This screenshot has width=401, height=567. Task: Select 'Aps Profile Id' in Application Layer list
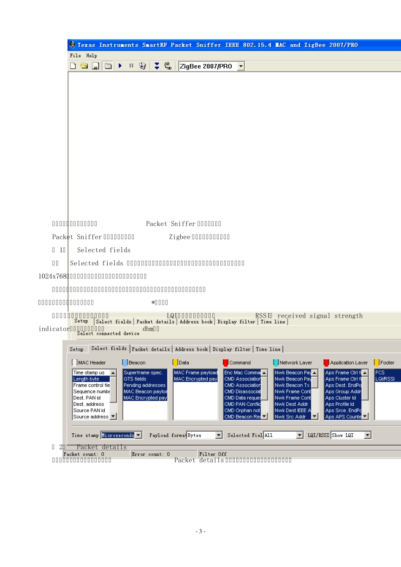[343, 404]
